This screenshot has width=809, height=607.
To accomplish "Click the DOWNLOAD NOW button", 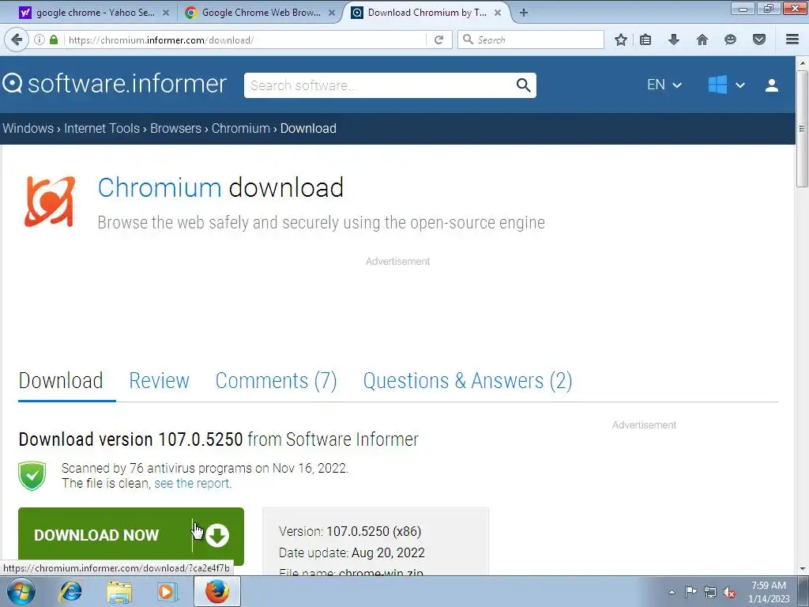I will 131,536.
